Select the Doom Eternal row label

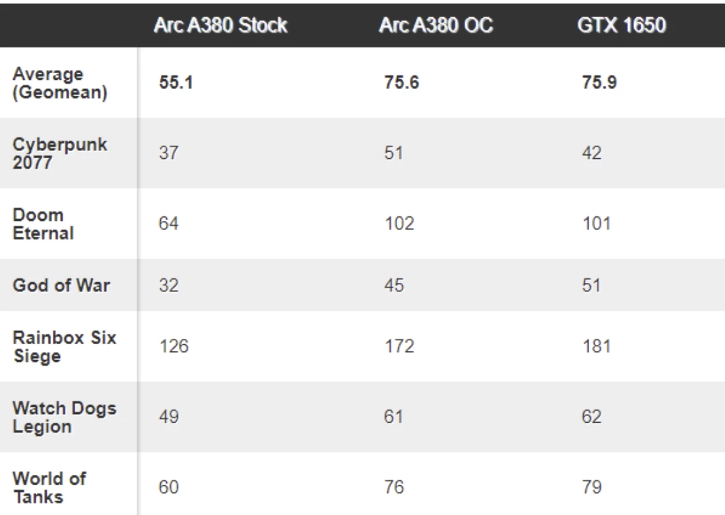[x=44, y=224]
